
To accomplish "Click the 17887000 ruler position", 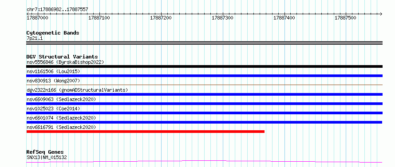I will [x=38, y=18].
